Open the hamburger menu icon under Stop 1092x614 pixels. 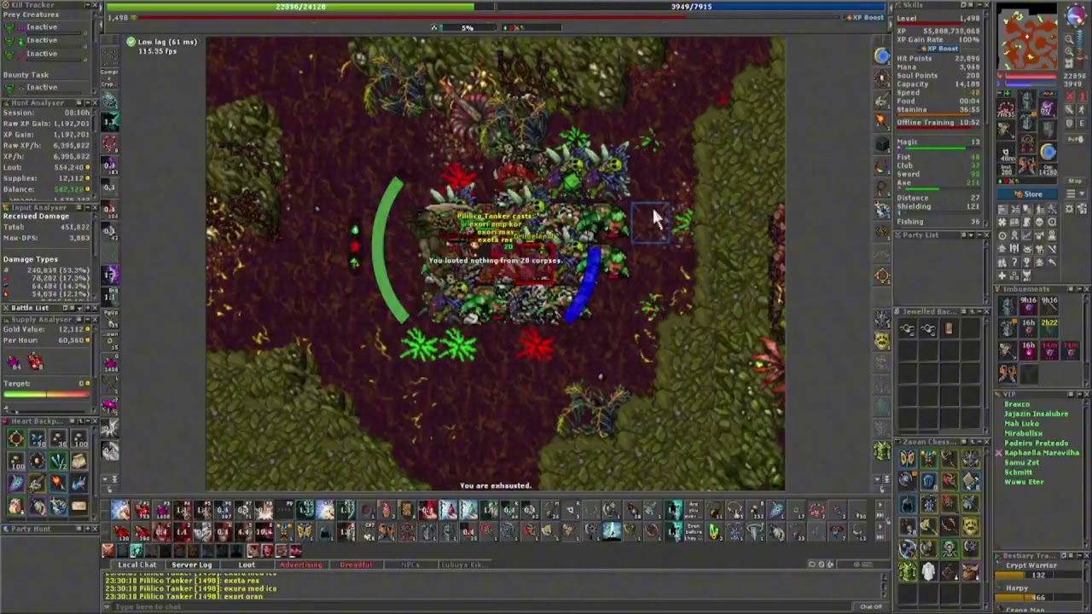1071,194
